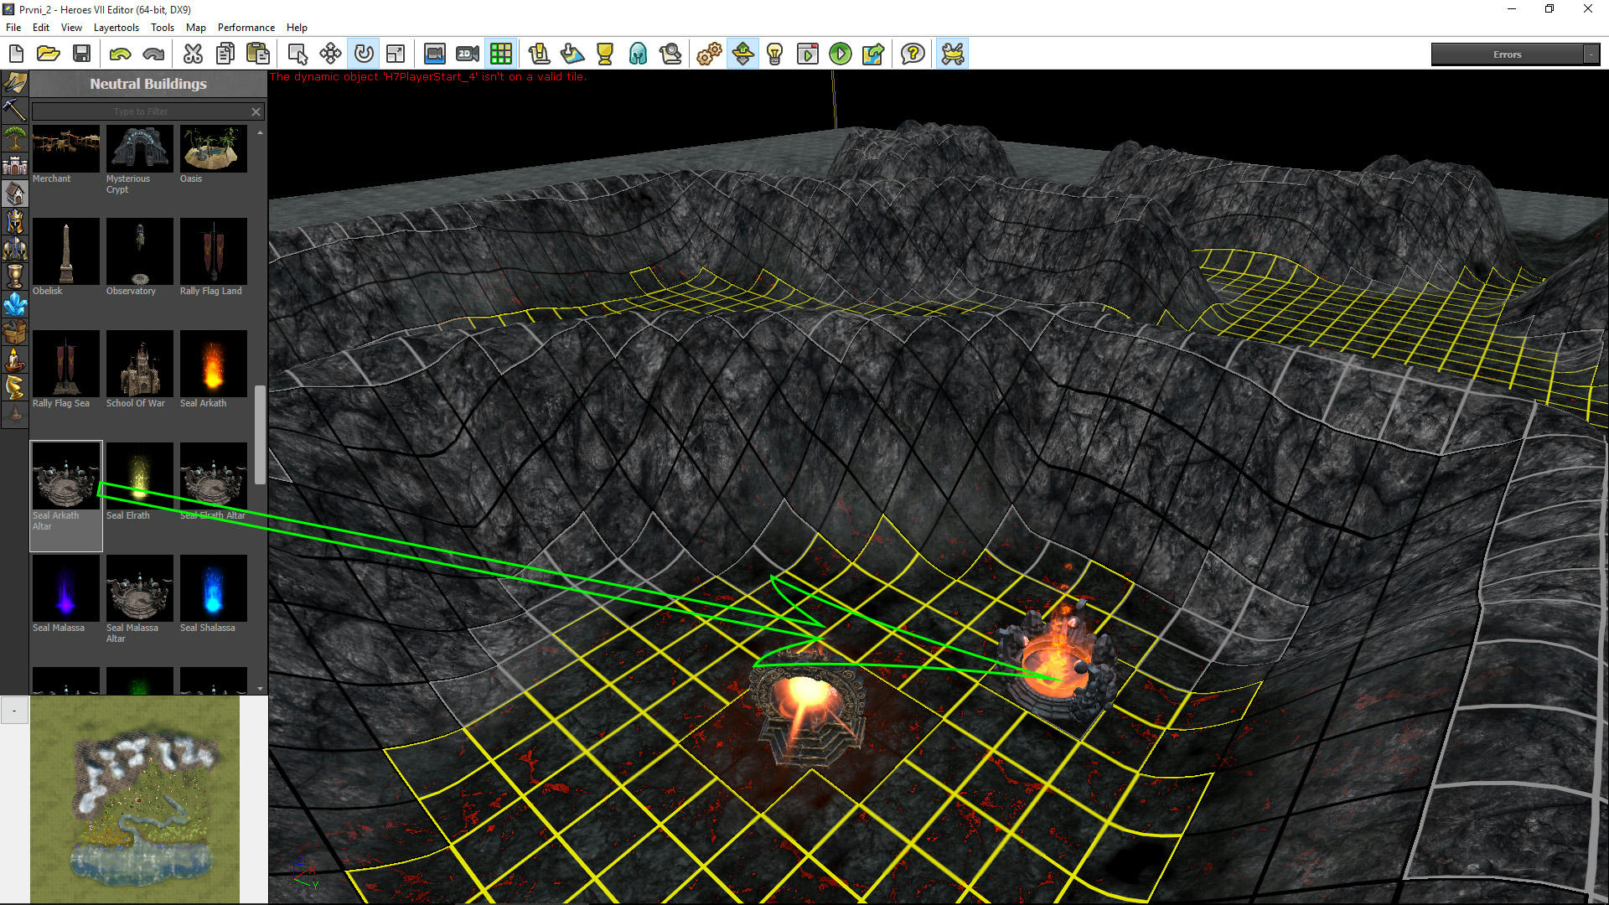Select the Seal Malassa Altar thumbnail
The width and height of the screenshot is (1609, 905).
click(x=139, y=588)
